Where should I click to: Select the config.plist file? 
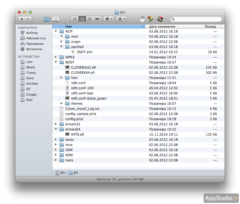[138, 119]
